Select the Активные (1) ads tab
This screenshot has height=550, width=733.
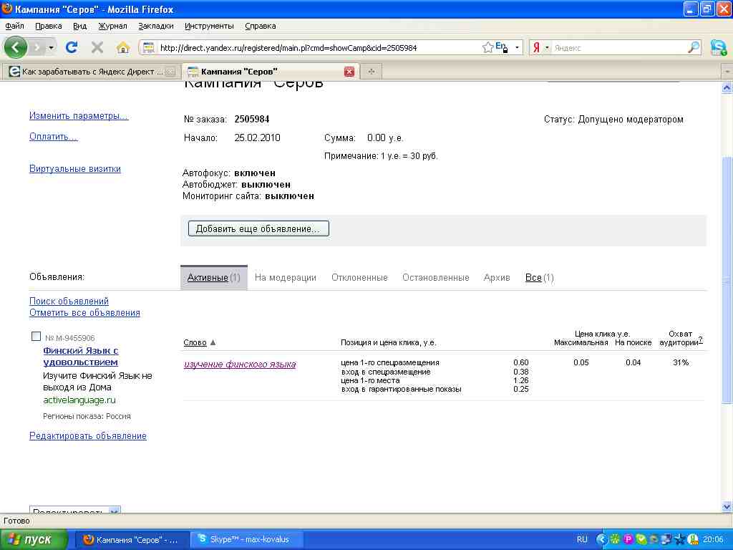pos(213,278)
